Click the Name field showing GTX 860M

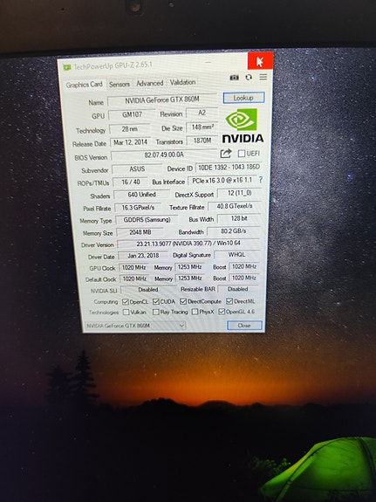pyautogui.click(x=162, y=100)
